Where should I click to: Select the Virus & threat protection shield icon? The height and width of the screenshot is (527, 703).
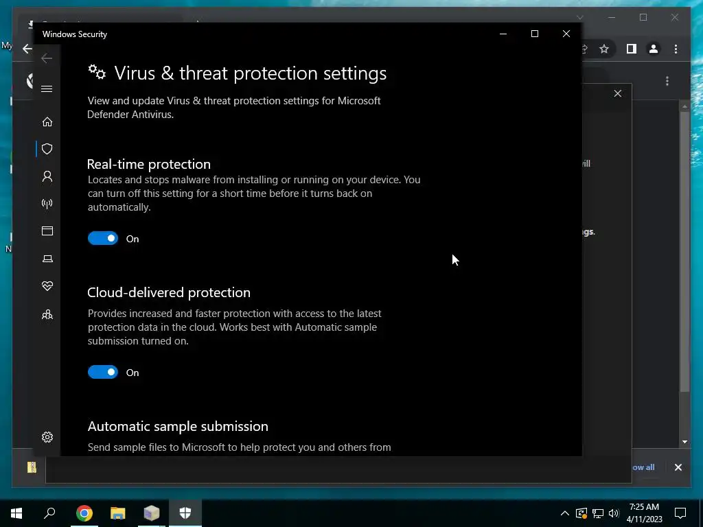(x=47, y=149)
